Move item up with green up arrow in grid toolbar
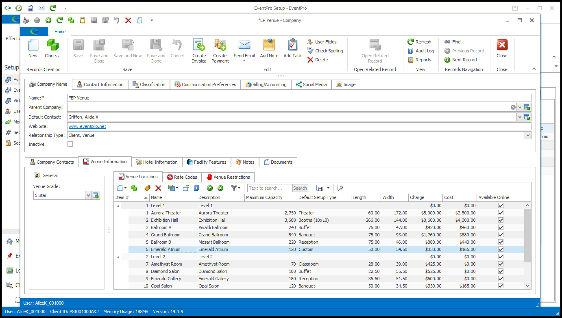 click(x=210, y=188)
